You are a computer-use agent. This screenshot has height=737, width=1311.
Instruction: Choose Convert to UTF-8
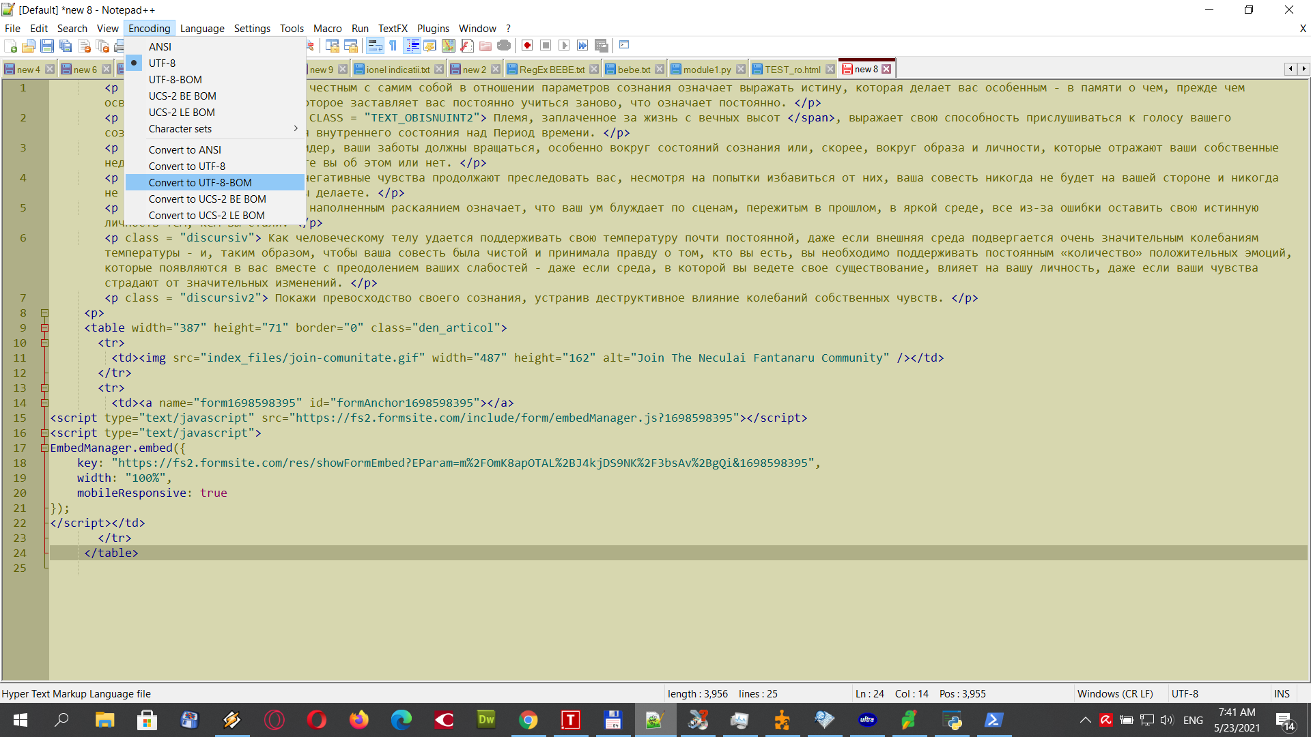point(215,166)
